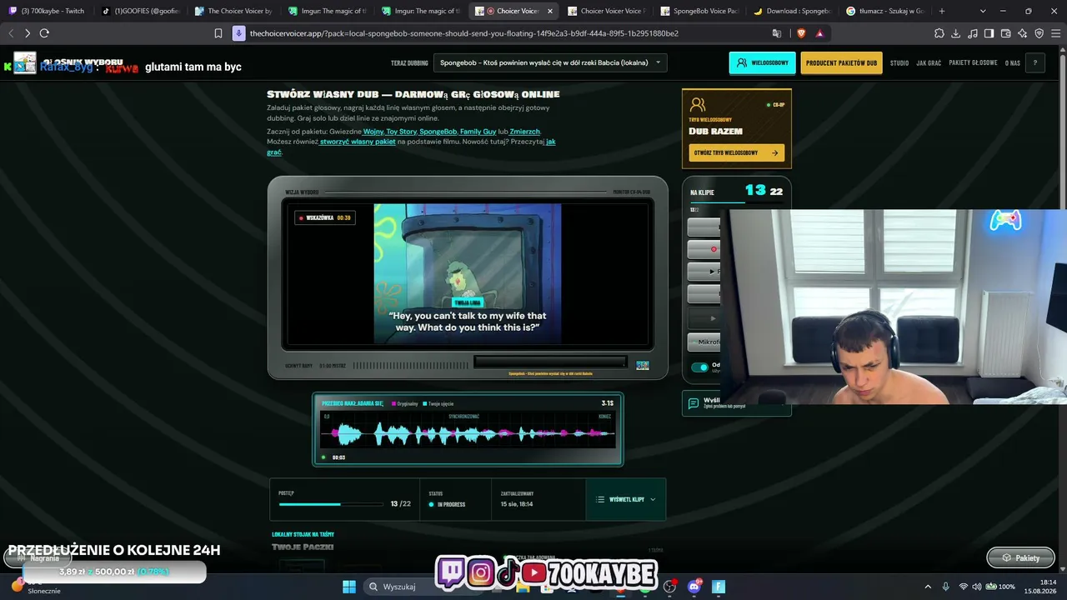Open Studio in site navigation
Image resolution: width=1067 pixels, height=600 pixels.
tap(899, 63)
